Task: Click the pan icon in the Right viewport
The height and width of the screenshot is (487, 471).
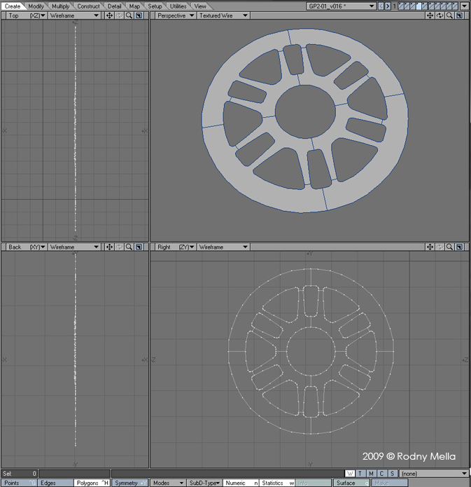Action: click(x=430, y=247)
